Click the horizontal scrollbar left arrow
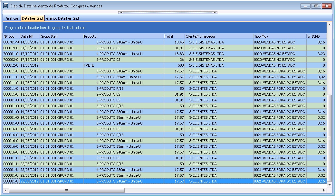Viewport: 335px width, 196px height. click(5, 190)
